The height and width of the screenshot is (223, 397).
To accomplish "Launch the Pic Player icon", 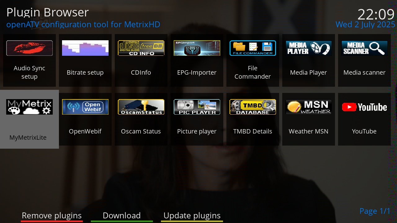I will click(x=197, y=107).
